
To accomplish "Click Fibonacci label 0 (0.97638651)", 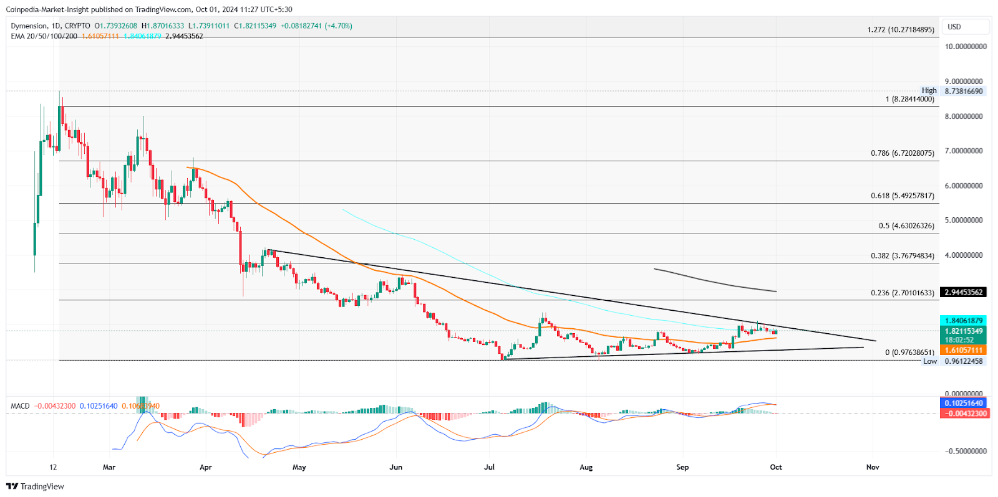I will tap(910, 353).
